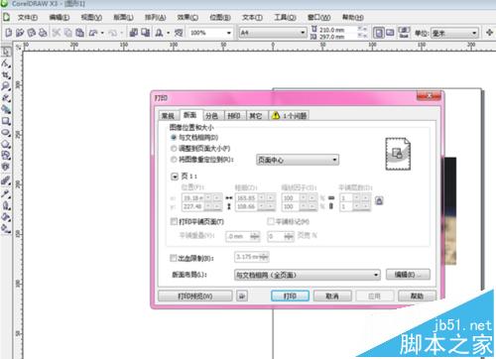Open the Fill tool flyout
Image resolution: width=496 pixels, height=359 pixels.
tap(6, 216)
